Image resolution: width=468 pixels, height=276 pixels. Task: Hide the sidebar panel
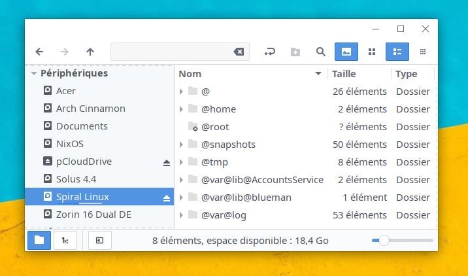coord(99,240)
